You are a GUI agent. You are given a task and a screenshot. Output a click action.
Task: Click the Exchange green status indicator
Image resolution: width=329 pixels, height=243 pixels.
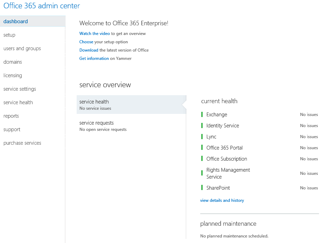coord(202,115)
